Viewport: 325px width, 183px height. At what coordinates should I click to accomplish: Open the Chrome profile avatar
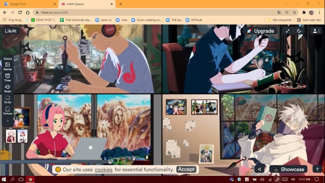point(311,12)
